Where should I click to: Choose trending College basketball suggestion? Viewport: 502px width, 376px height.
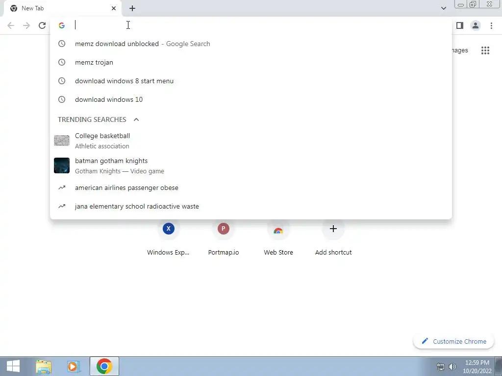click(251, 141)
